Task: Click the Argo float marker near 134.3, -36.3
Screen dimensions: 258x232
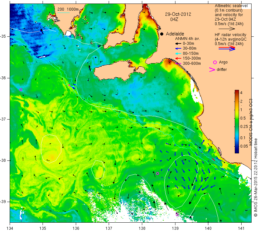Action: (21, 90)
